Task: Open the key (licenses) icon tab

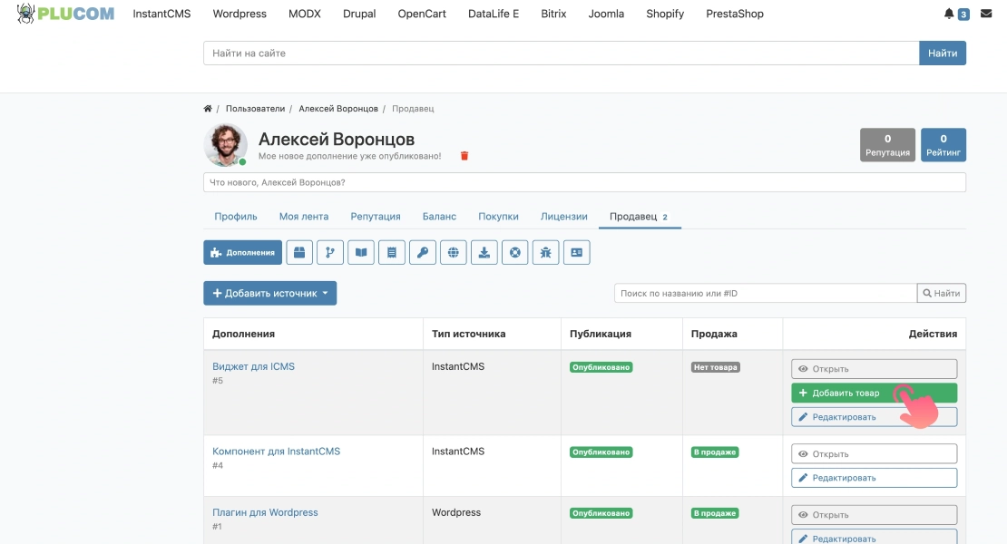Action: pyautogui.click(x=423, y=253)
